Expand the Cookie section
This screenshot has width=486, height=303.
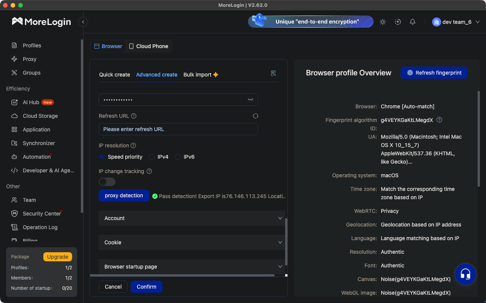pyautogui.click(x=192, y=242)
